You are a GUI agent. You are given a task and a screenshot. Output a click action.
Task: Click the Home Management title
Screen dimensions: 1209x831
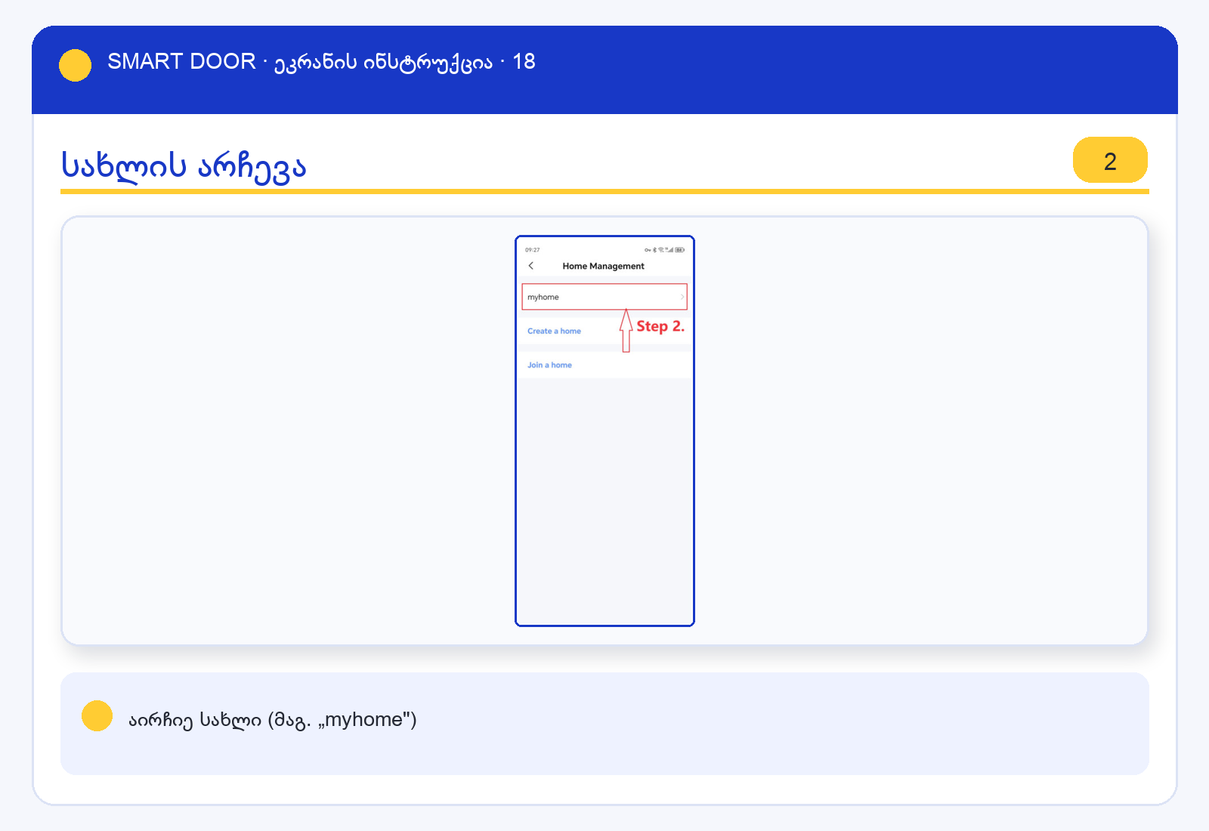[603, 266]
